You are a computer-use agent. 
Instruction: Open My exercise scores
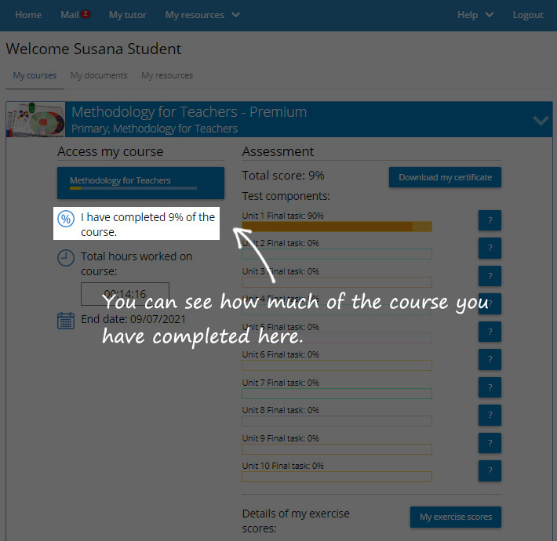(x=455, y=517)
